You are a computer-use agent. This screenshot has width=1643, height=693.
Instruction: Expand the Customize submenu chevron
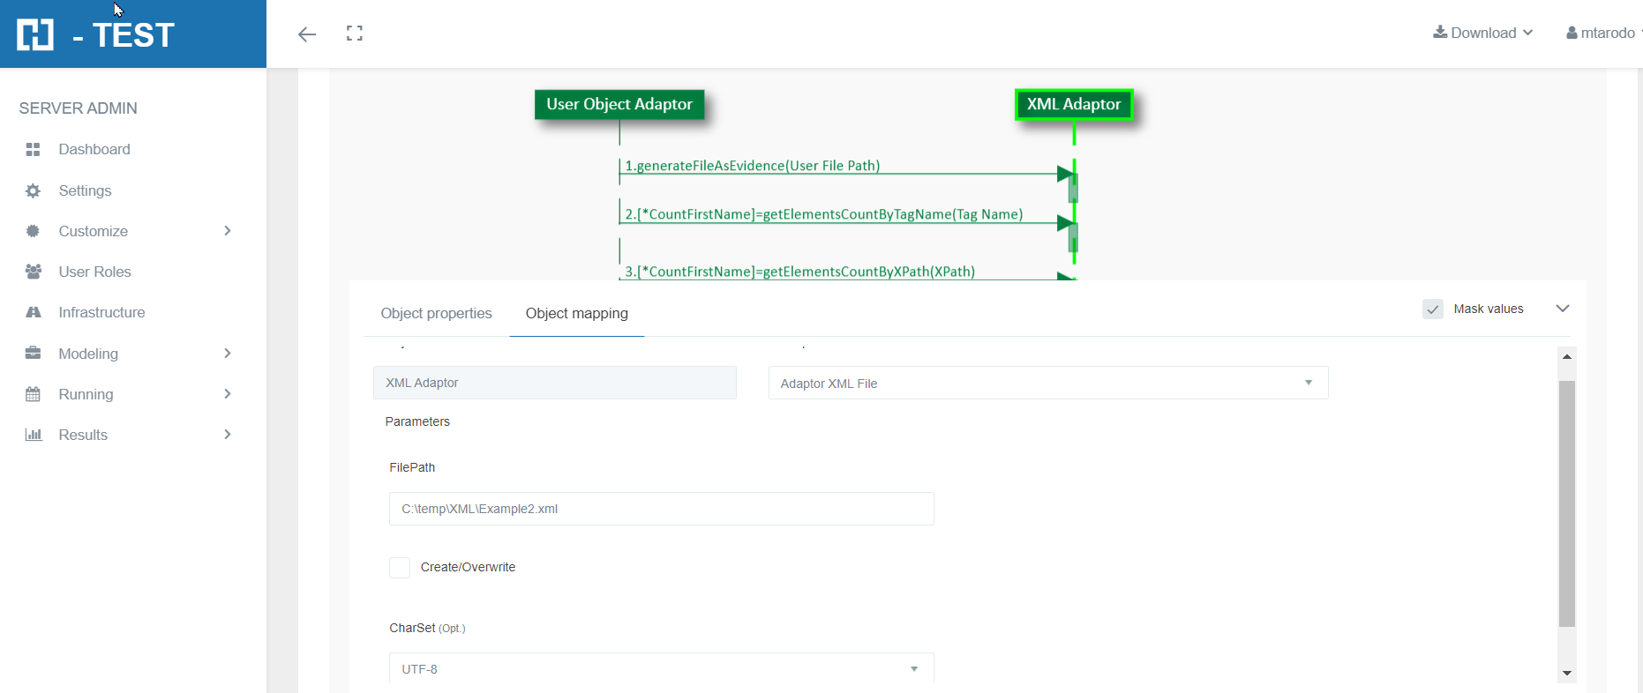click(x=228, y=231)
